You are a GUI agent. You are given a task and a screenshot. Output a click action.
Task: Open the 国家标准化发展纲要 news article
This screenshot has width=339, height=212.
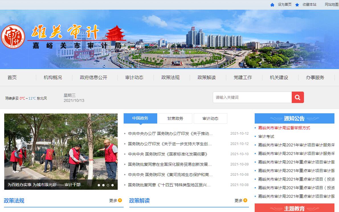pyautogui.click(x=168, y=154)
